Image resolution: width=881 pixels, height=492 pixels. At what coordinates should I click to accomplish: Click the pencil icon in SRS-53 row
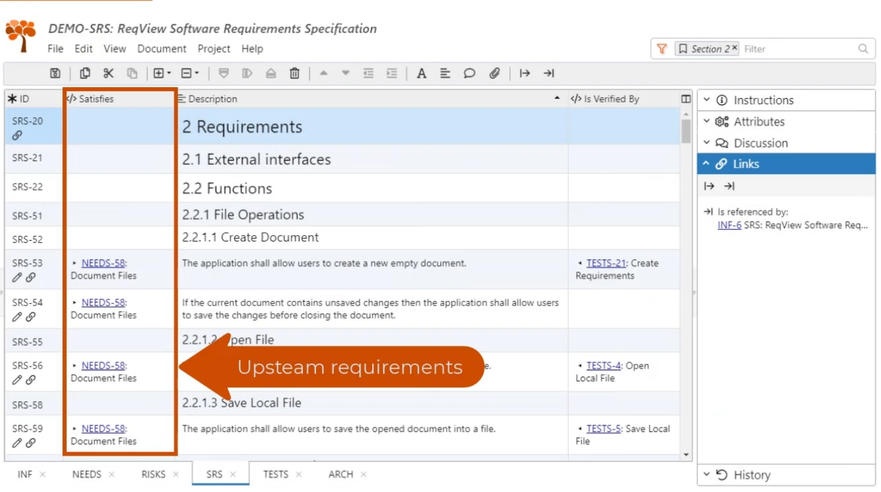17,277
